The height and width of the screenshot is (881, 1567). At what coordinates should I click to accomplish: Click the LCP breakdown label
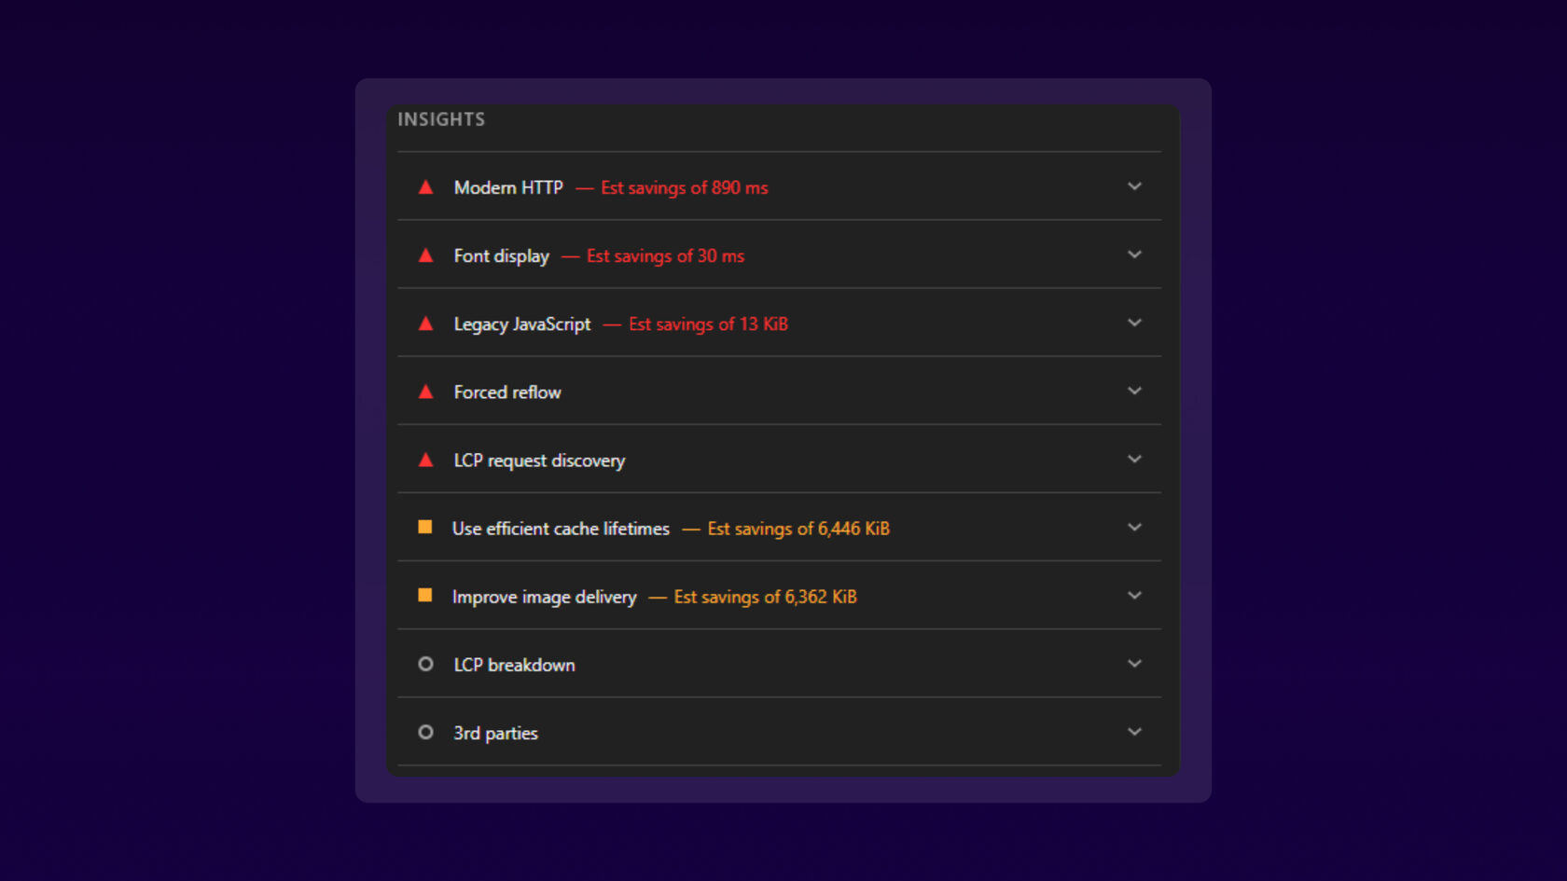pyautogui.click(x=514, y=665)
